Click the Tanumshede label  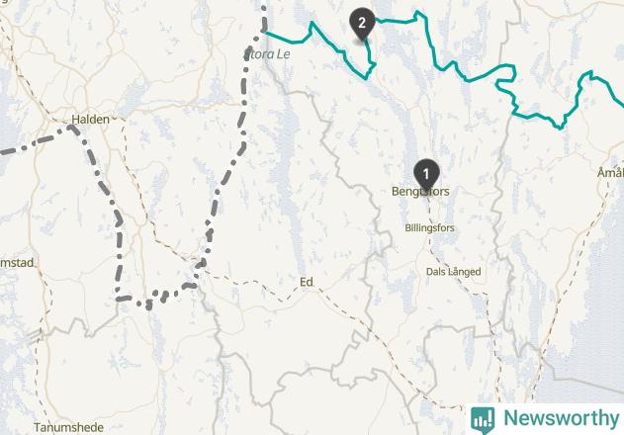coord(68,427)
